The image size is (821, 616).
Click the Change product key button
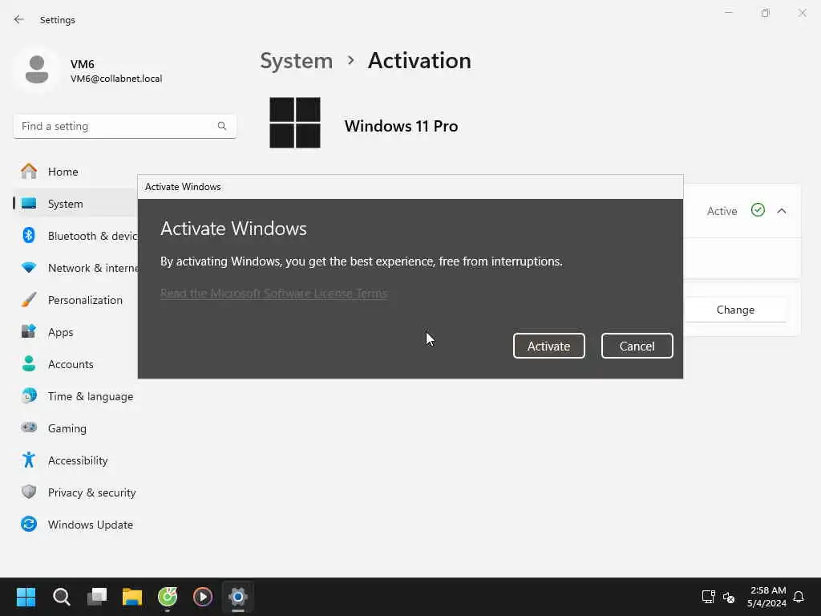click(735, 310)
